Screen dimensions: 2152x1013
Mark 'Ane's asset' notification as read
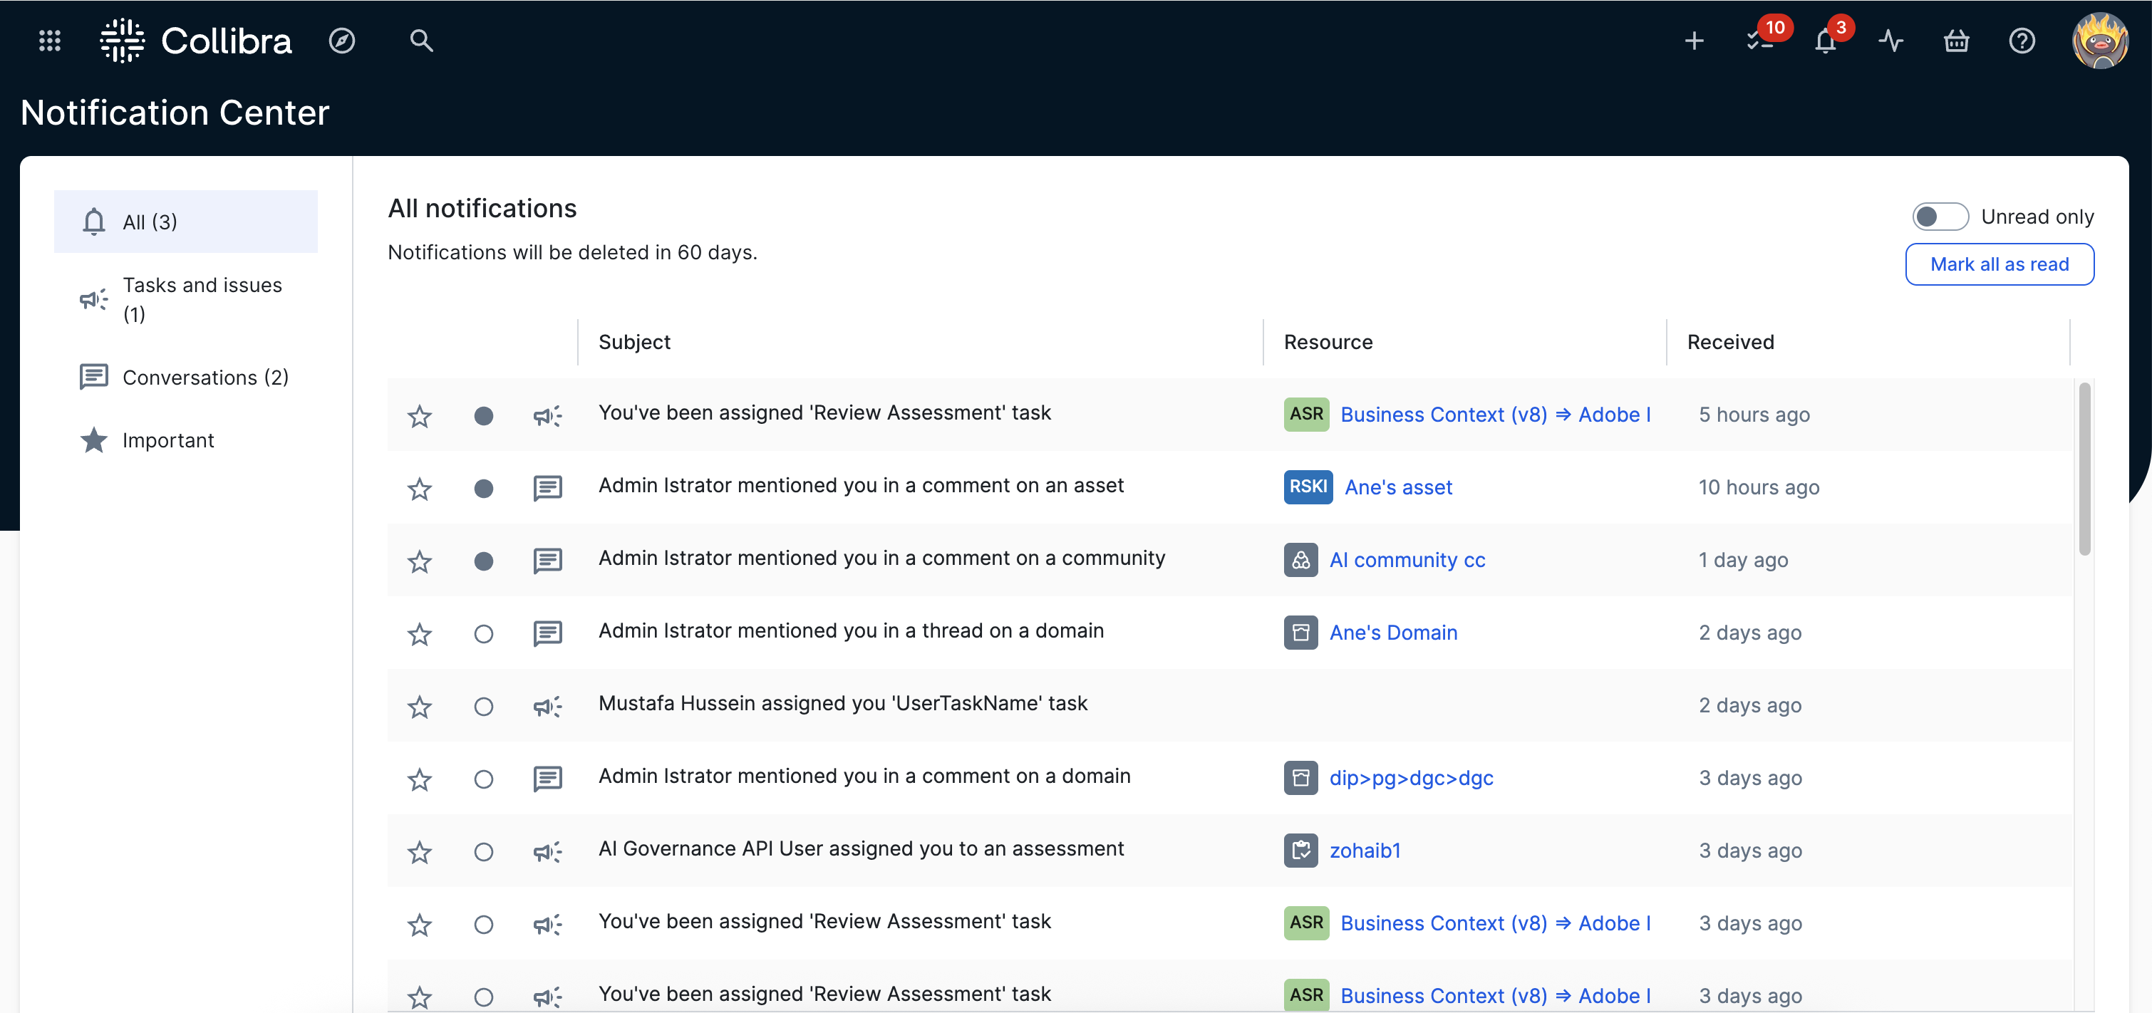click(483, 488)
